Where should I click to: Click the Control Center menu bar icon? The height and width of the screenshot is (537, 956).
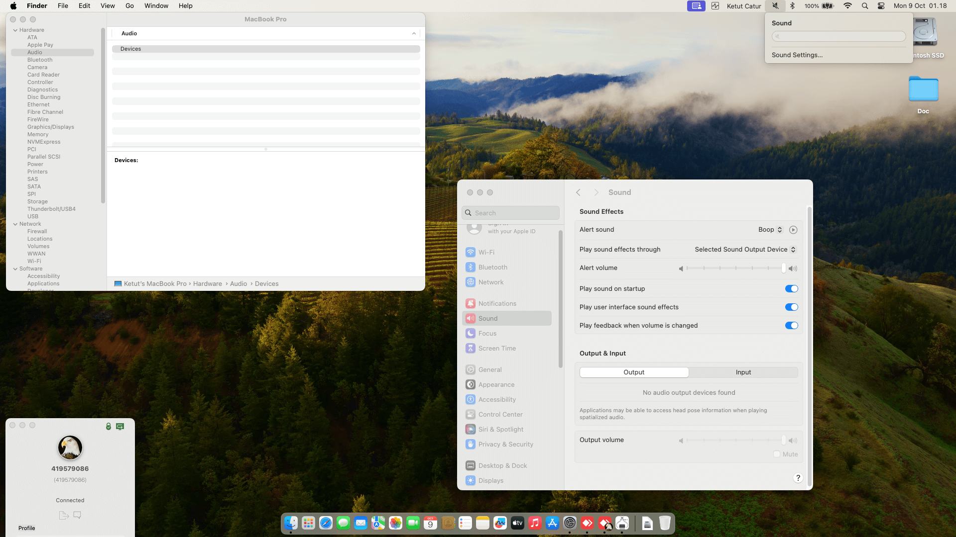point(881,6)
